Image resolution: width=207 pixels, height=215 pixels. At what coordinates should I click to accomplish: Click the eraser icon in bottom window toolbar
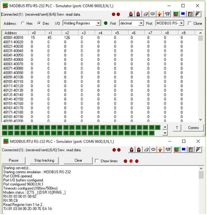point(146,150)
